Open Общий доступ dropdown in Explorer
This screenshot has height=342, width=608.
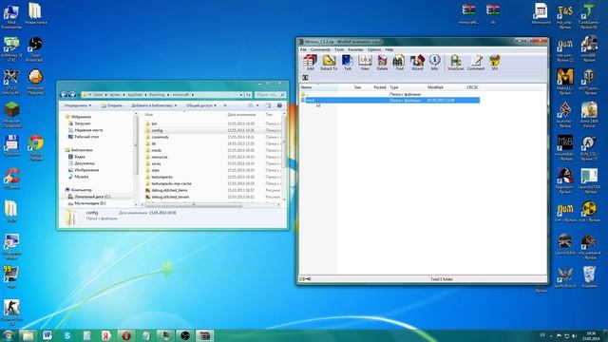(x=201, y=105)
